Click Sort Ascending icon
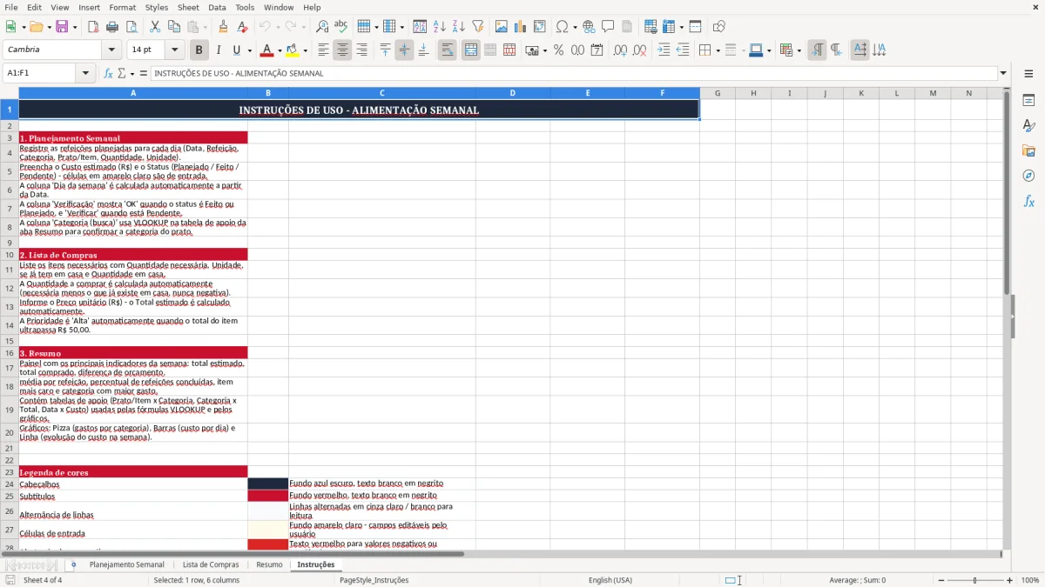This screenshot has height=587, width=1045. click(x=439, y=27)
